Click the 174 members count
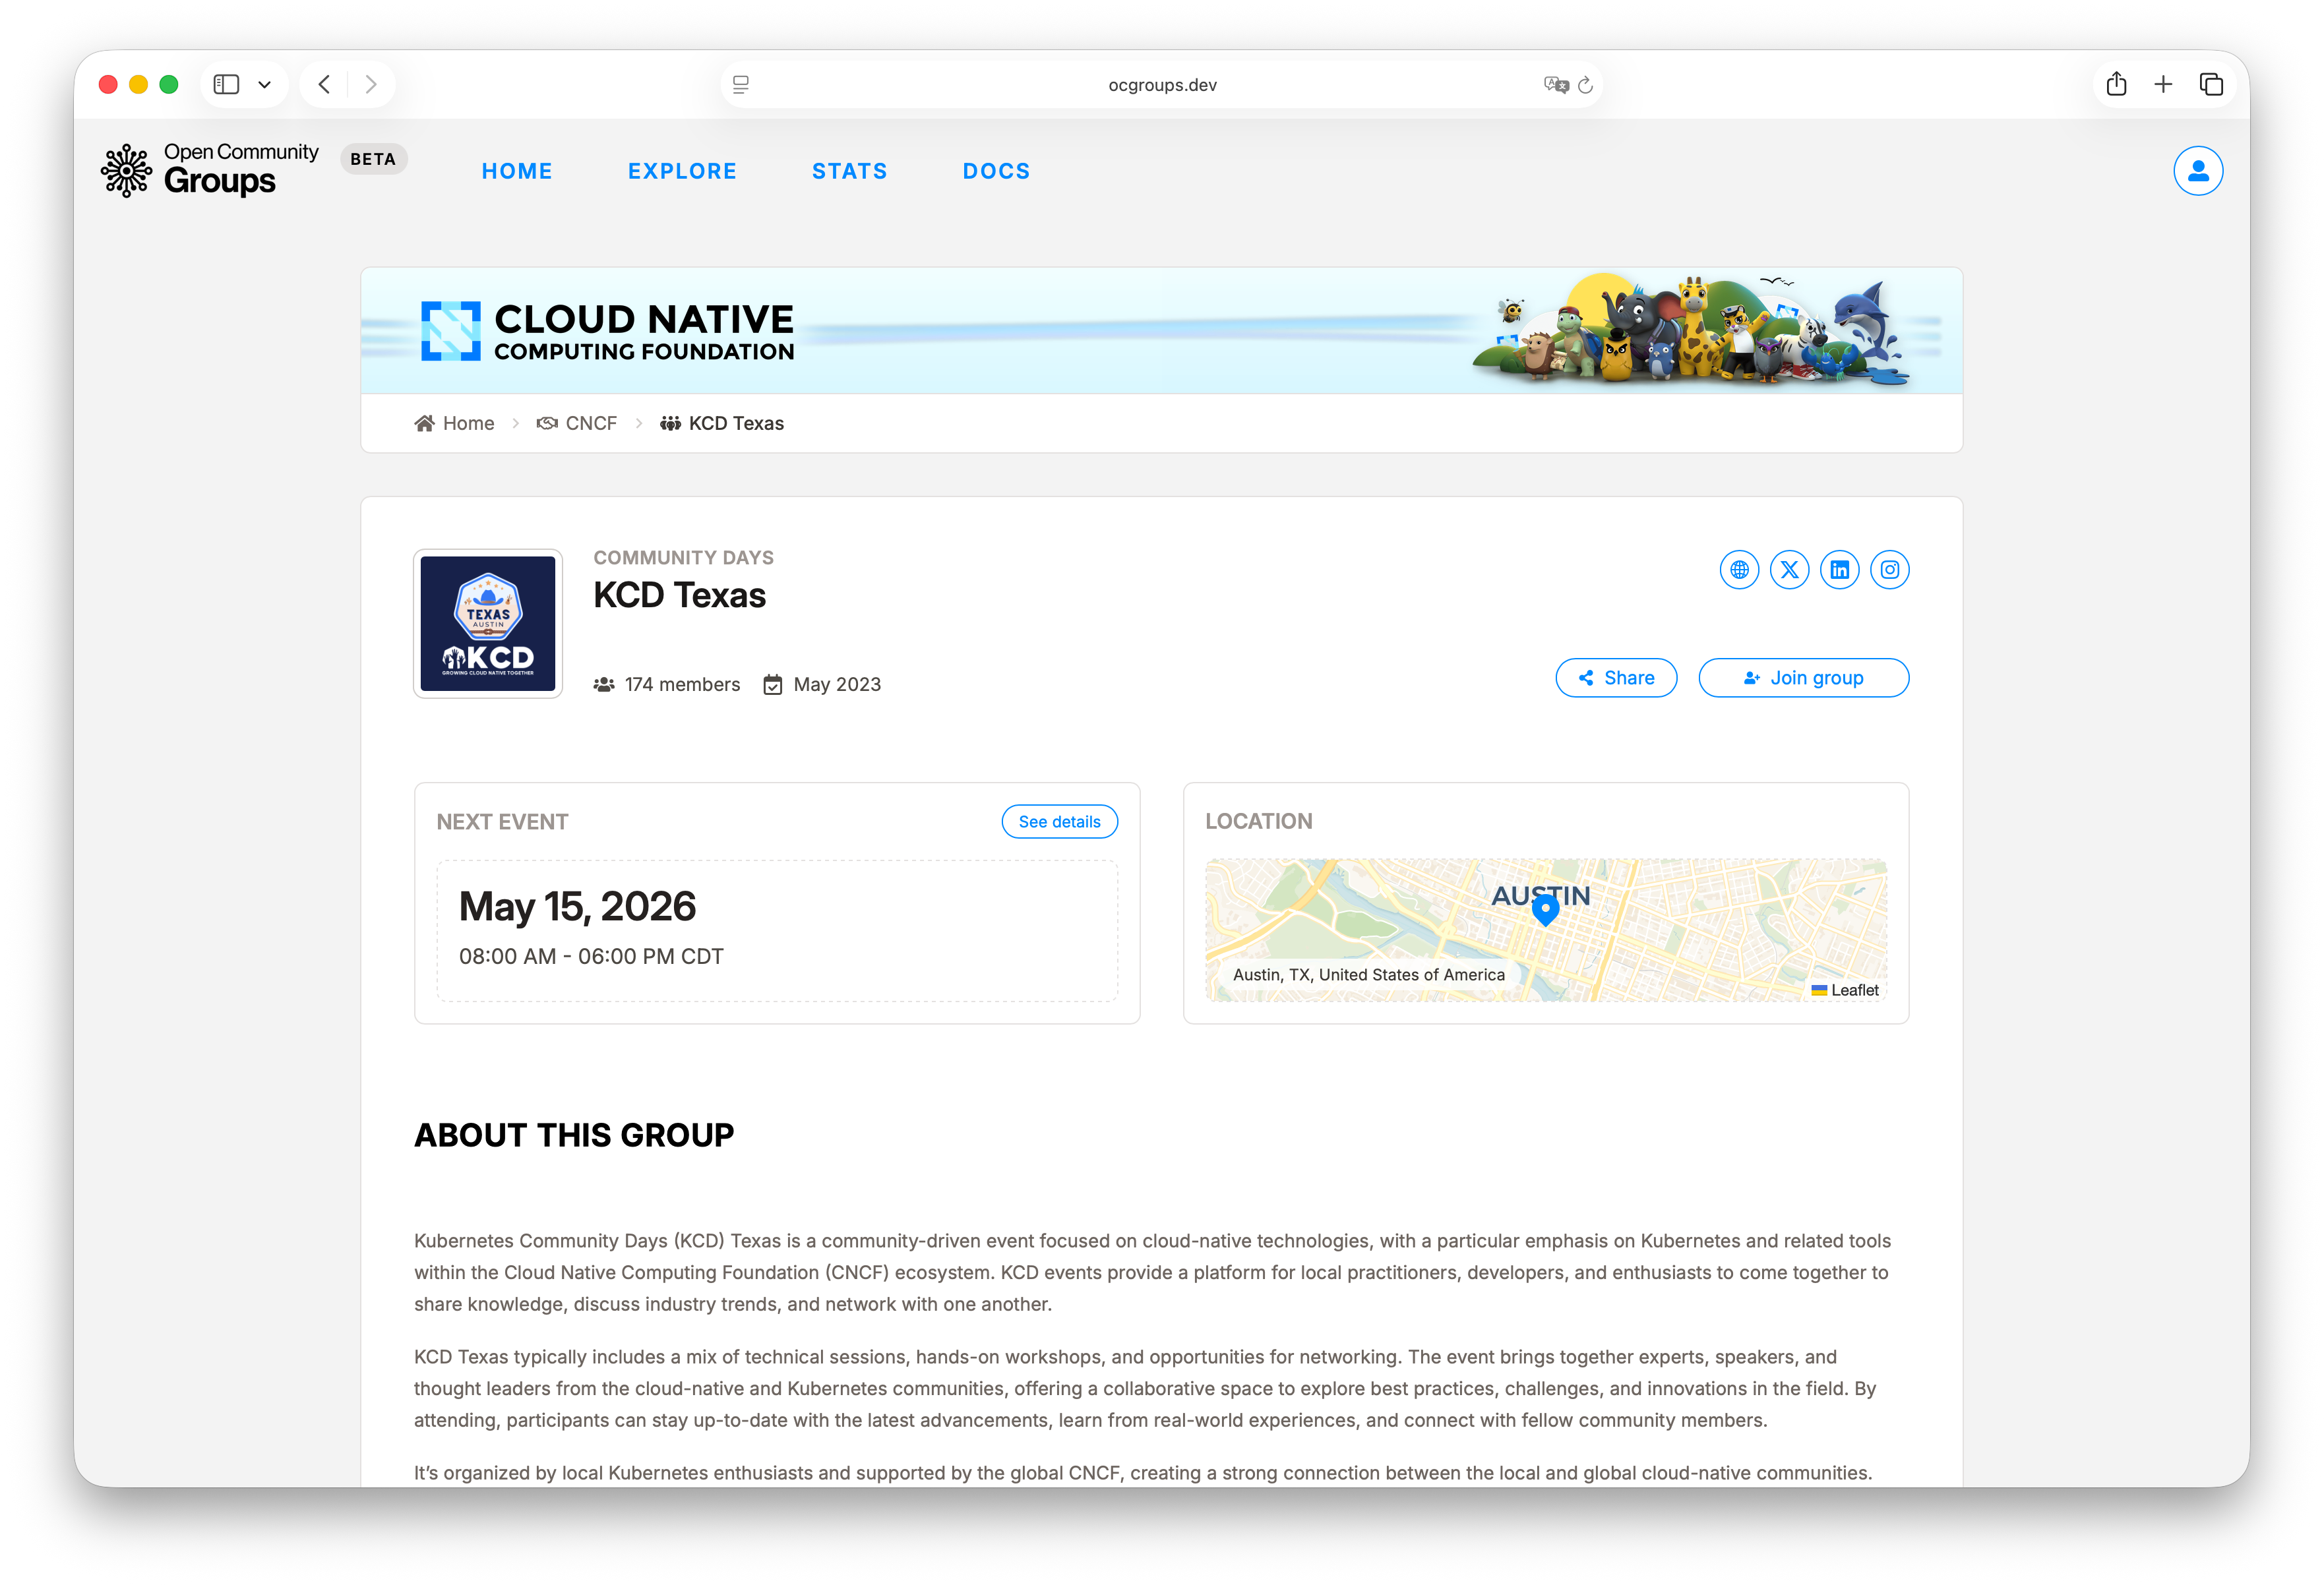This screenshot has width=2324, height=1585. pos(667,685)
